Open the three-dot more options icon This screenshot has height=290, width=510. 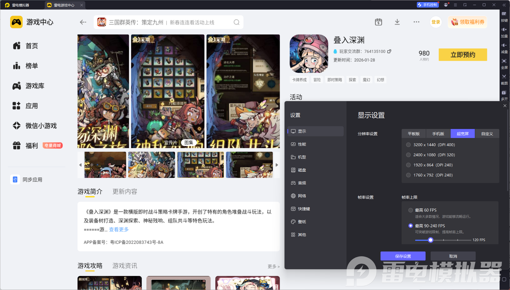point(417,22)
